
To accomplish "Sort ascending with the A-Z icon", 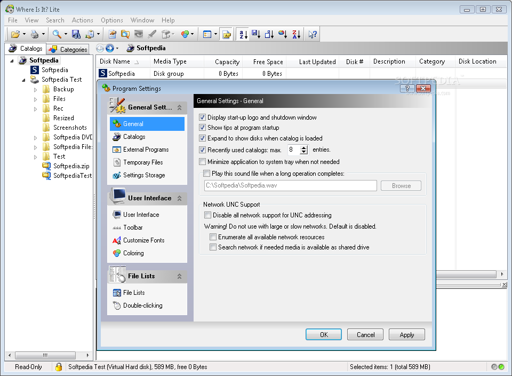I will tap(243, 34).
